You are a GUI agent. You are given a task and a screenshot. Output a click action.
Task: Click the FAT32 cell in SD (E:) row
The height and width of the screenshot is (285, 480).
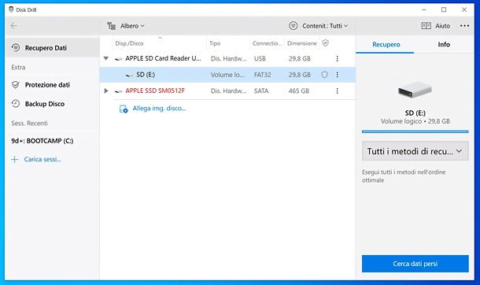[262, 75]
